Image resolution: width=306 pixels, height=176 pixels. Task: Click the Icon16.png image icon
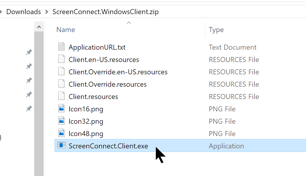click(x=61, y=108)
